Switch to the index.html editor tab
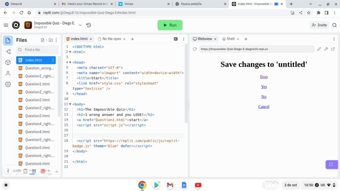Image resolution: width=340 pixels, height=191 pixels. (x=79, y=39)
